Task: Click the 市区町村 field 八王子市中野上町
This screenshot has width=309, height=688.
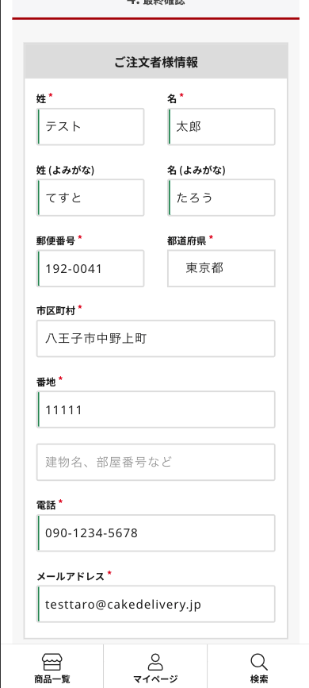Action: pos(156,338)
